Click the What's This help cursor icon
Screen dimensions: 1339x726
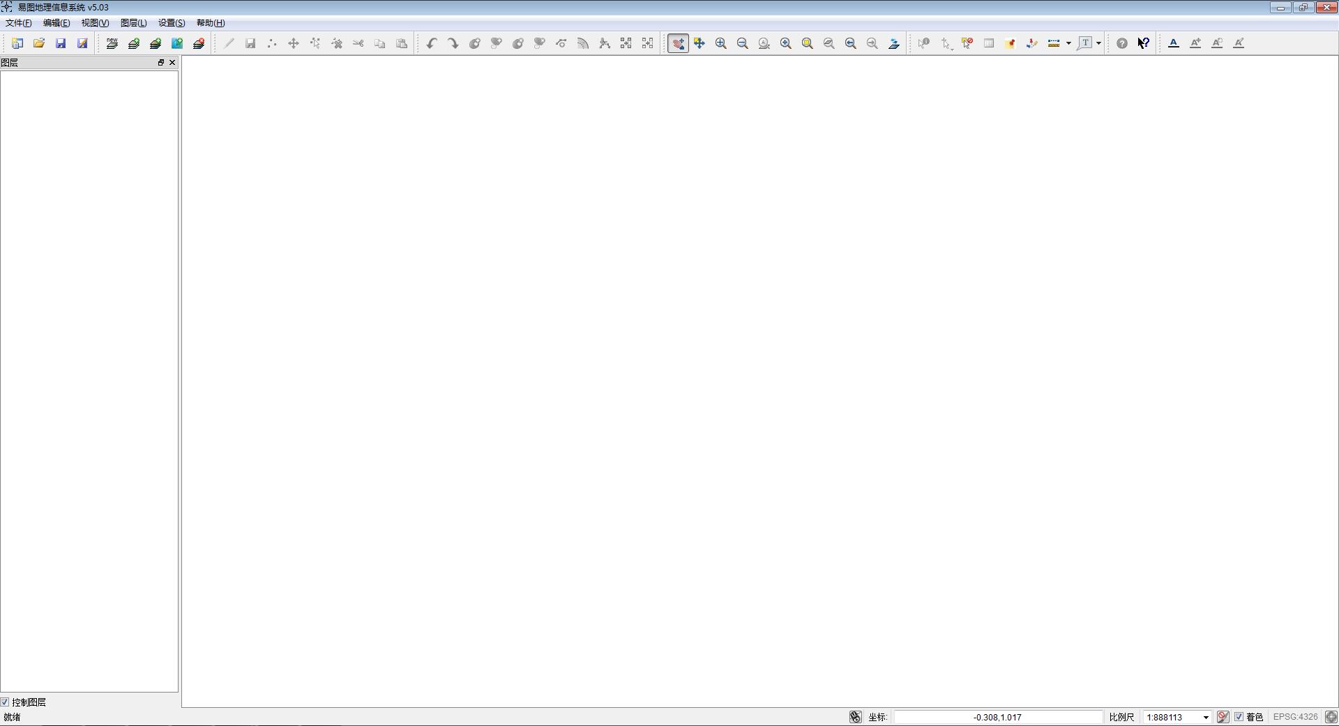pyautogui.click(x=1144, y=43)
